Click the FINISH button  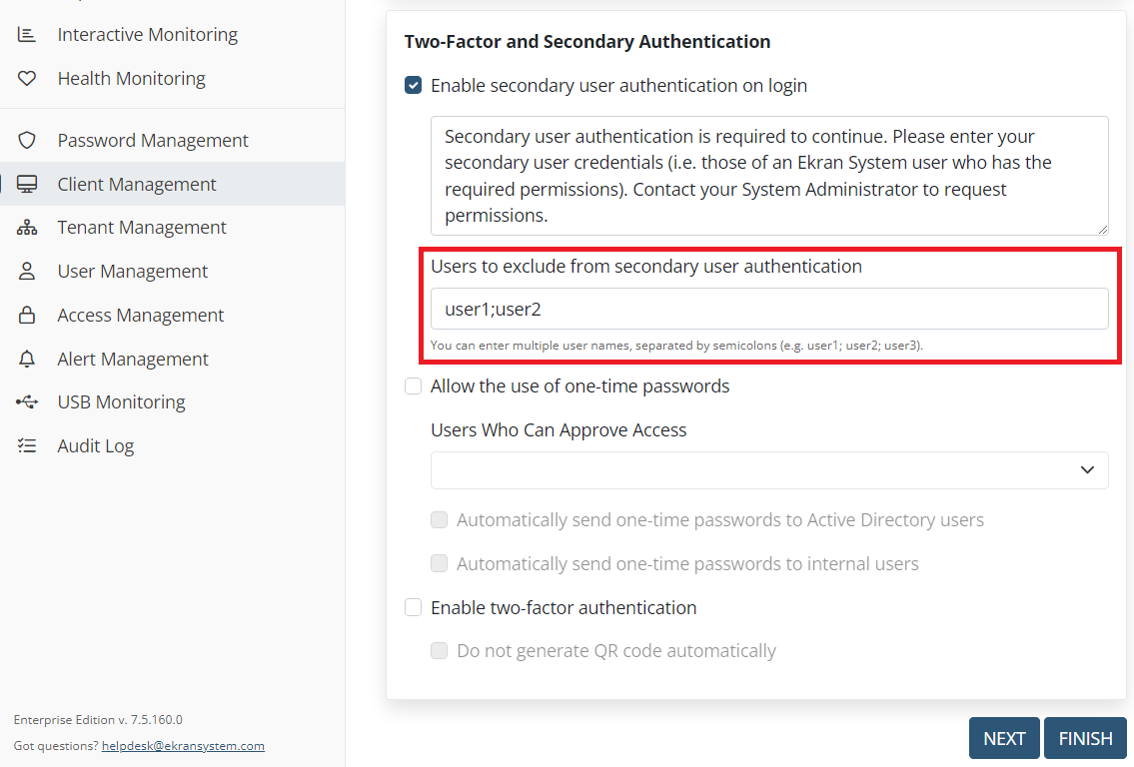1085,738
